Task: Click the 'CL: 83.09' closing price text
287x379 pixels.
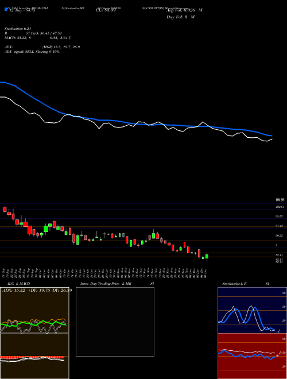Action: pyautogui.click(x=106, y=10)
